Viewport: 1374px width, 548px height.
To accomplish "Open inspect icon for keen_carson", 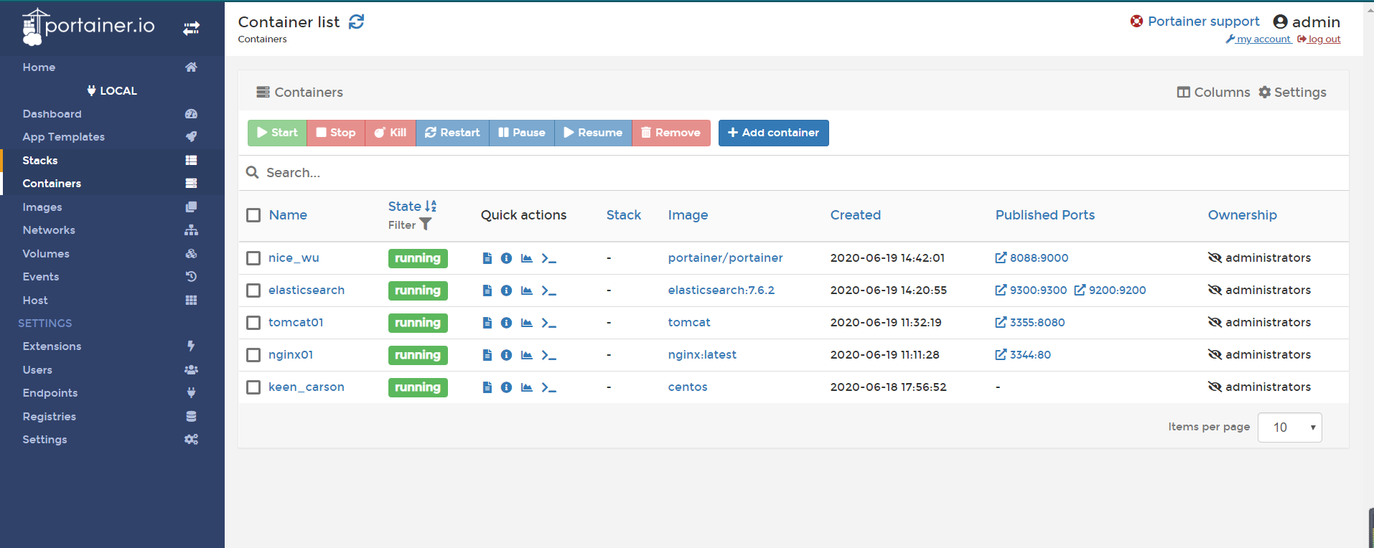I will pos(506,387).
